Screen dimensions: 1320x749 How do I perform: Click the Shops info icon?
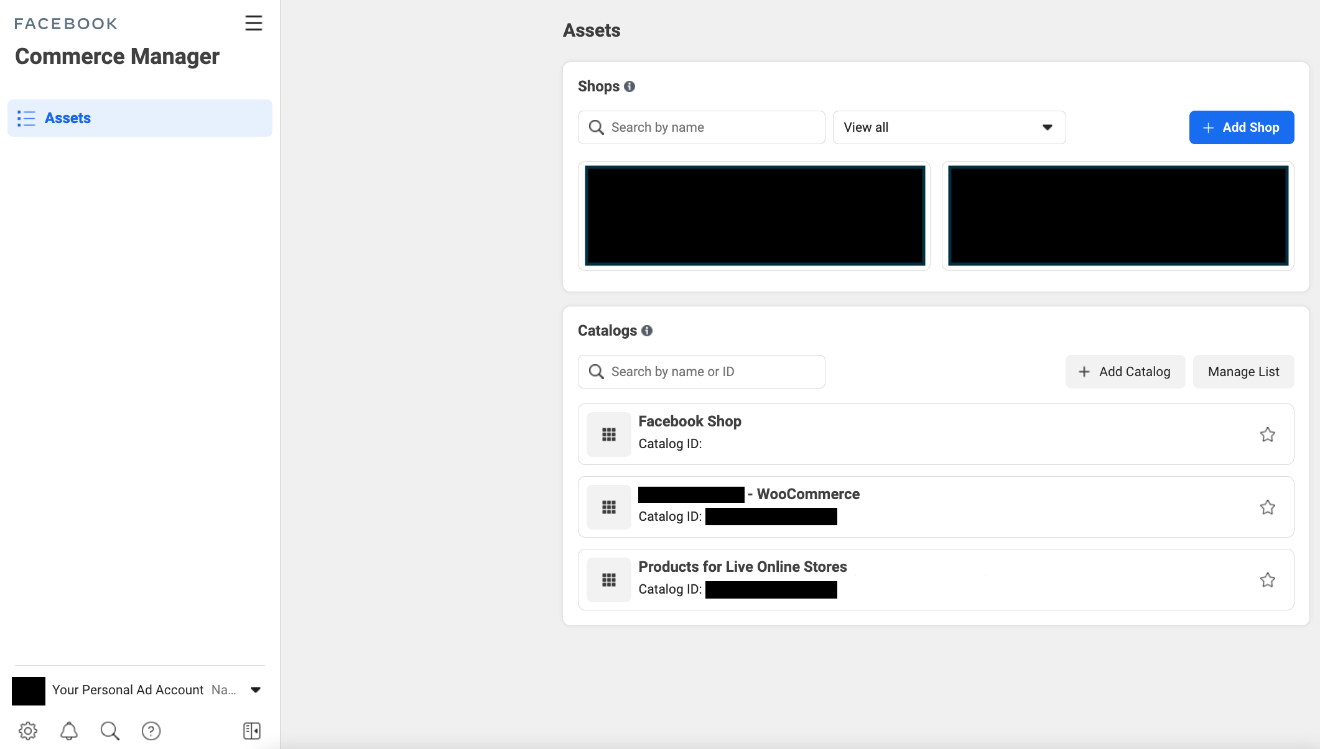pyautogui.click(x=630, y=86)
